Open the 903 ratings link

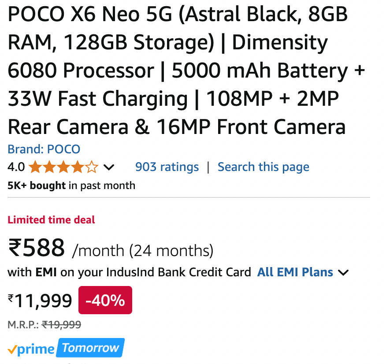point(167,167)
